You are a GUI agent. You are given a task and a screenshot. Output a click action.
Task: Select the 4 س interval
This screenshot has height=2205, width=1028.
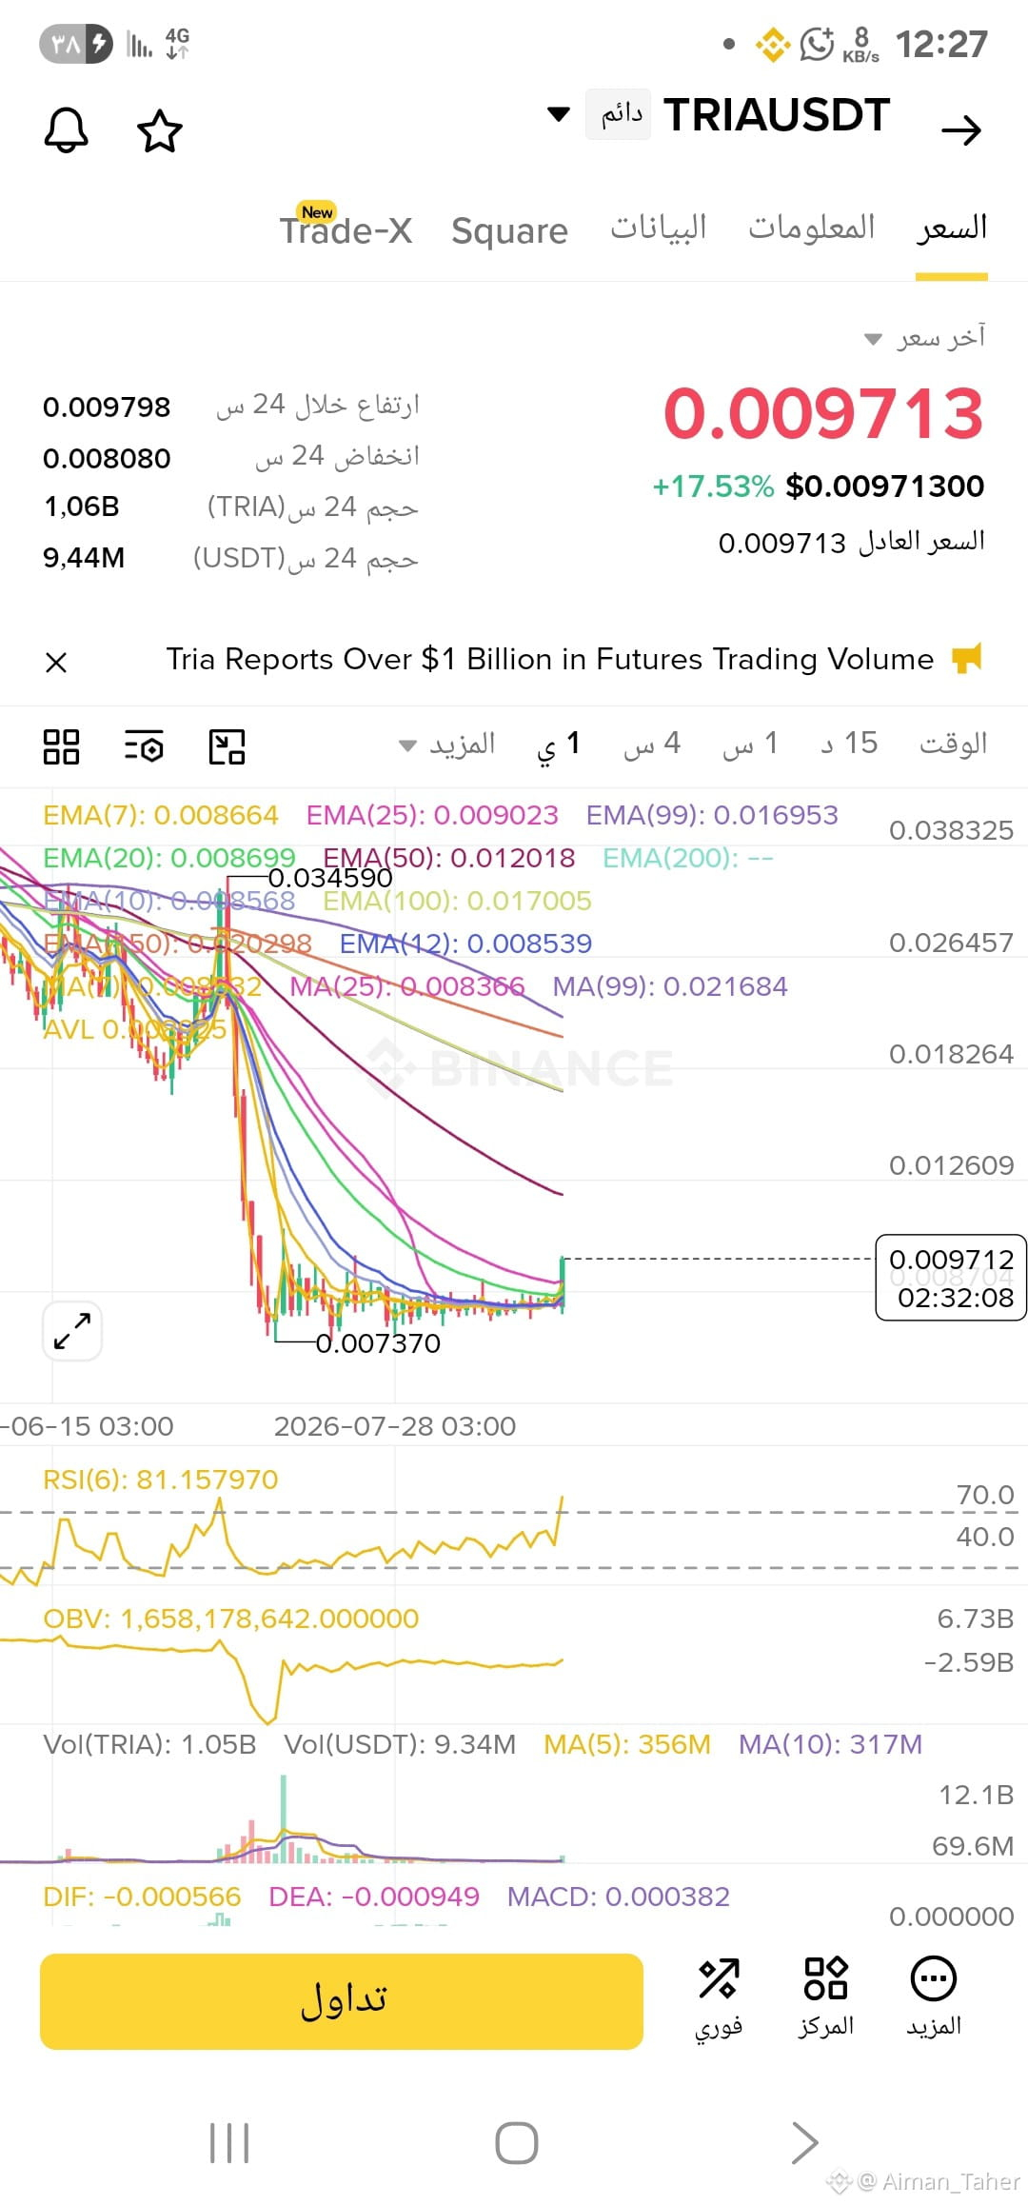click(x=652, y=744)
